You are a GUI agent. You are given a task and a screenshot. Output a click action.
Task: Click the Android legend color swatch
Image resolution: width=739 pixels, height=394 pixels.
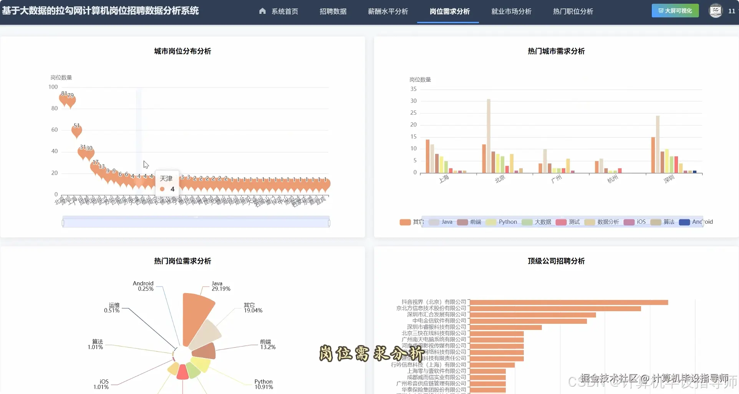684,222
